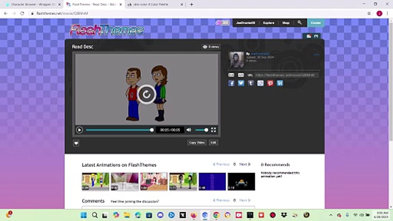Click the Copy Video button
393x221 pixels.
[x=197, y=142]
